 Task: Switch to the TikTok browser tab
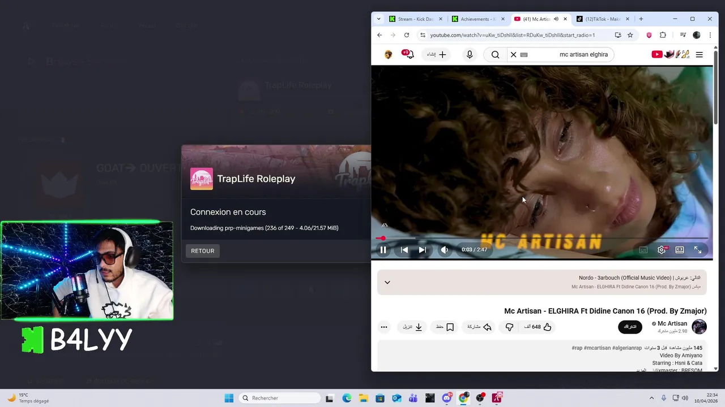603,19
